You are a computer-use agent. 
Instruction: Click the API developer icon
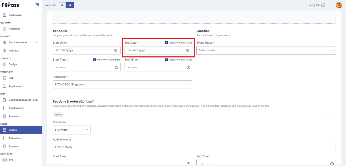[4, 160]
